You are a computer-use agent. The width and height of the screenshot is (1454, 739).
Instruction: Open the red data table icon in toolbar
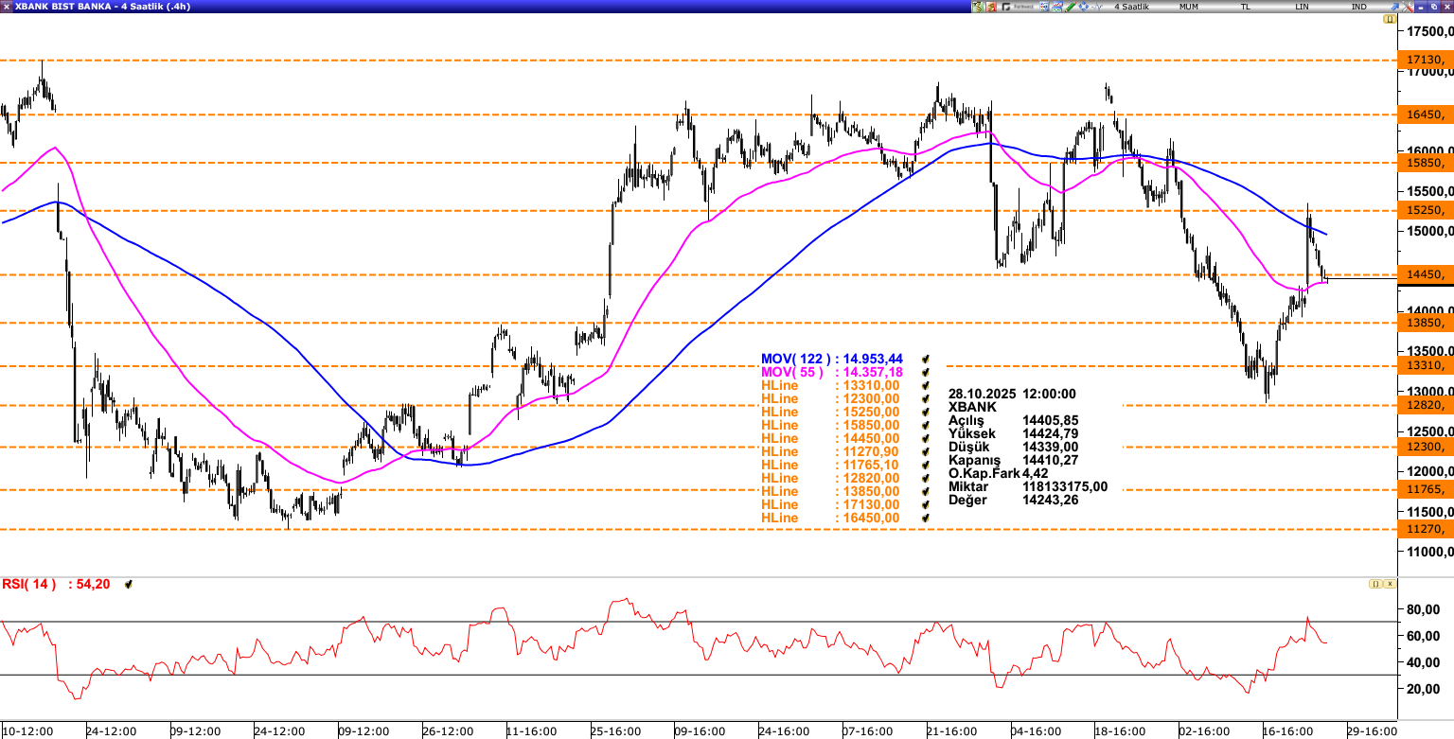click(992, 6)
